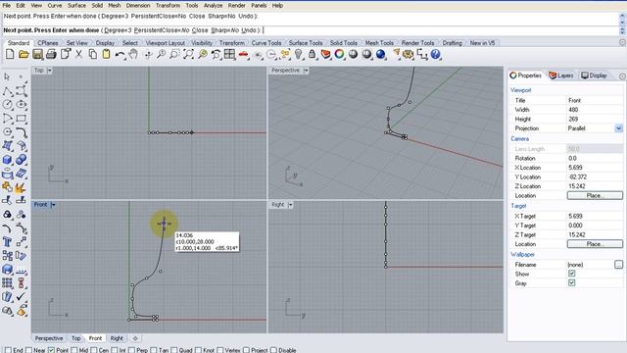627x353 pixels.
Task: Click the Text object T tool
Action: 7,242
